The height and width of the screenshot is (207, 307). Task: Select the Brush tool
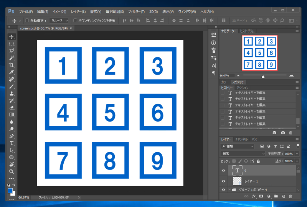point(12,86)
